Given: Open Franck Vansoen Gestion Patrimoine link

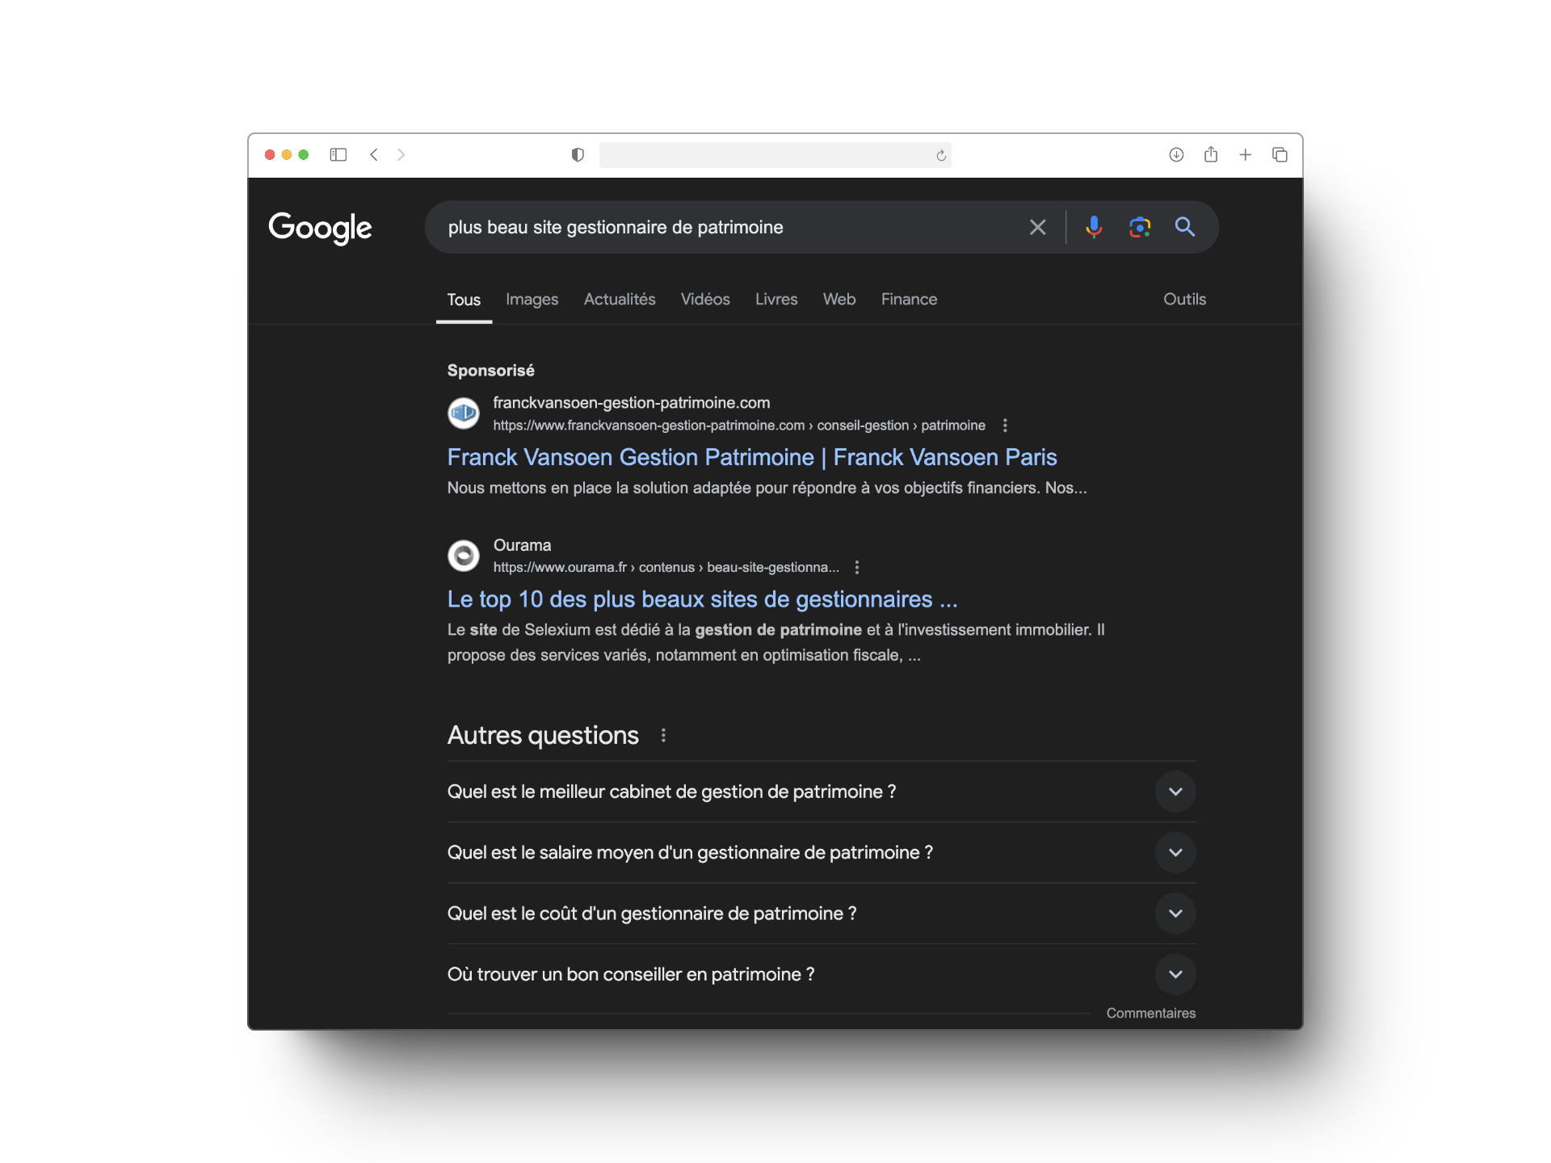Looking at the screenshot, I should pos(752,457).
